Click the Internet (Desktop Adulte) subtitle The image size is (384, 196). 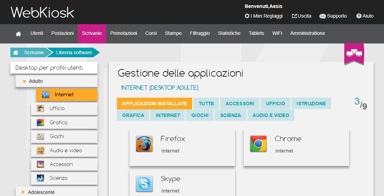160,88
